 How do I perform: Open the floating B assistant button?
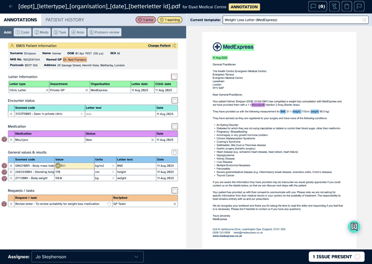pos(354,226)
